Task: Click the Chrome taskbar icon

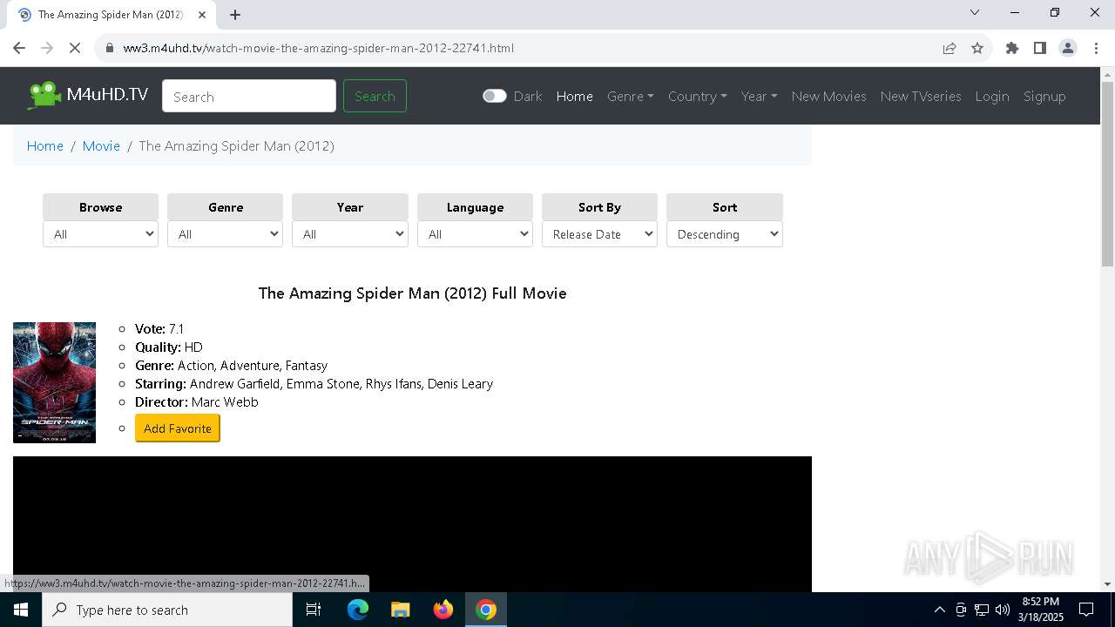Action: (x=486, y=610)
